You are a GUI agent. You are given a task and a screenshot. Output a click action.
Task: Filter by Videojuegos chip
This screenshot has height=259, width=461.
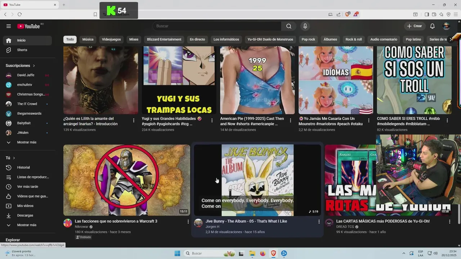[x=111, y=40]
